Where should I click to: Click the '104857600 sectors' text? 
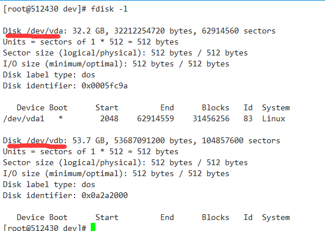tap(241, 141)
